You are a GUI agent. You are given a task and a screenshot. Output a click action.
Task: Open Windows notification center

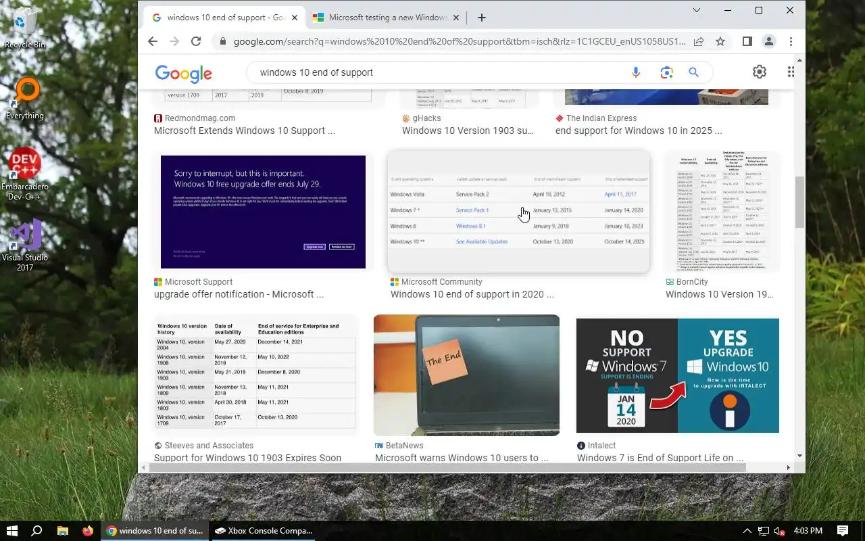pyautogui.click(x=843, y=531)
